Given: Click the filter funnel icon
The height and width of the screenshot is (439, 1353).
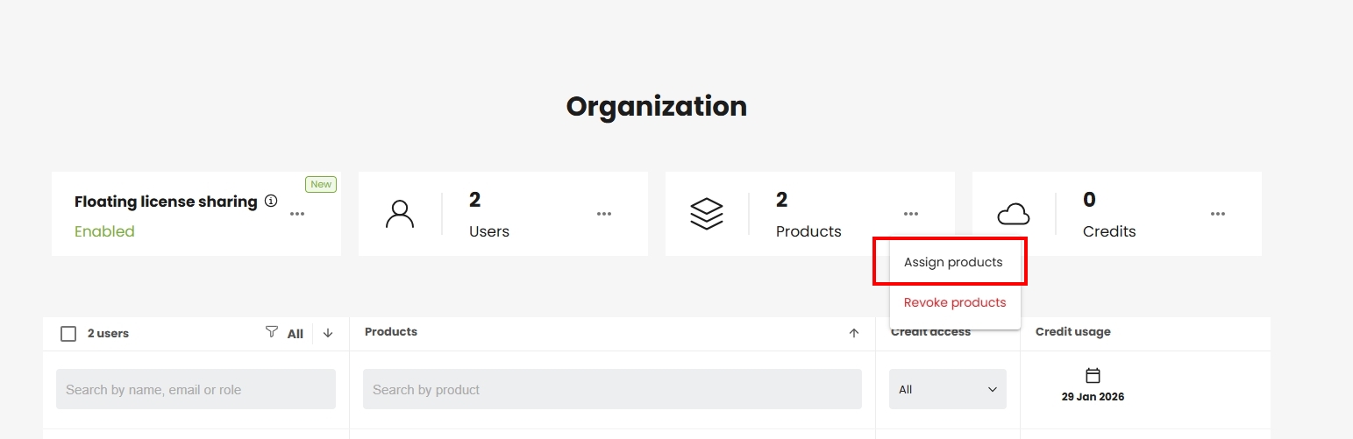Looking at the screenshot, I should [272, 332].
